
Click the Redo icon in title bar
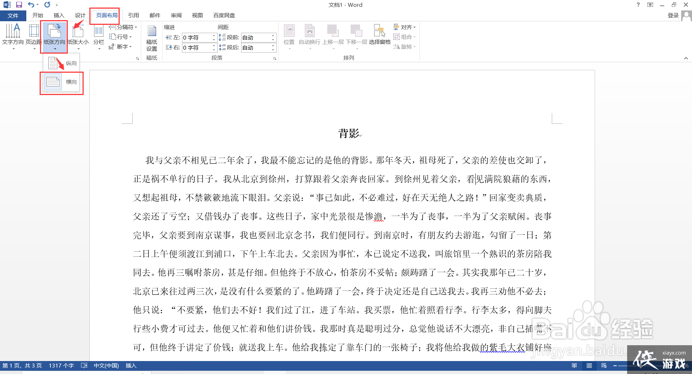pos(47,5)
